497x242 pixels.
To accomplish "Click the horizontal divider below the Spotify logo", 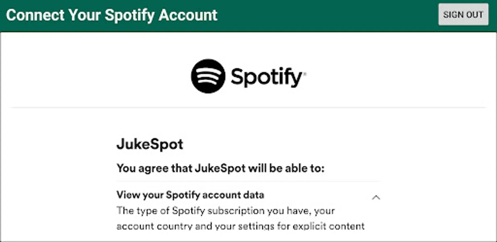I will click(x=248, y=108).
